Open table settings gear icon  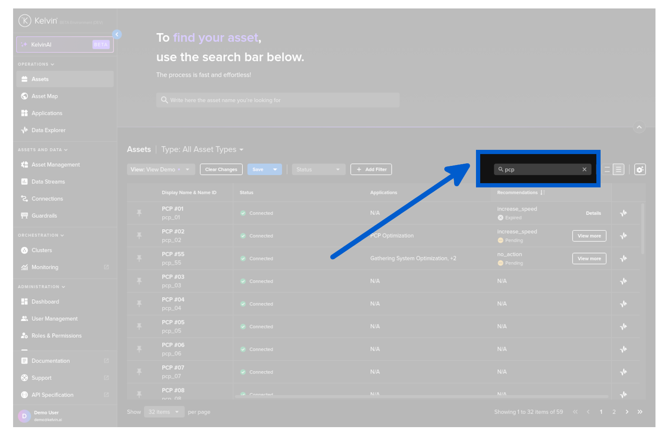click(640, 170)
